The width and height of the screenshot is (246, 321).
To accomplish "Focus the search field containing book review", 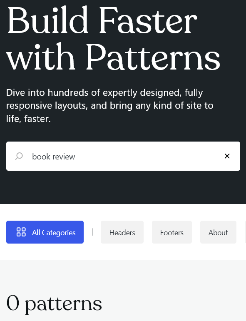I will click(x=123, y=156).
